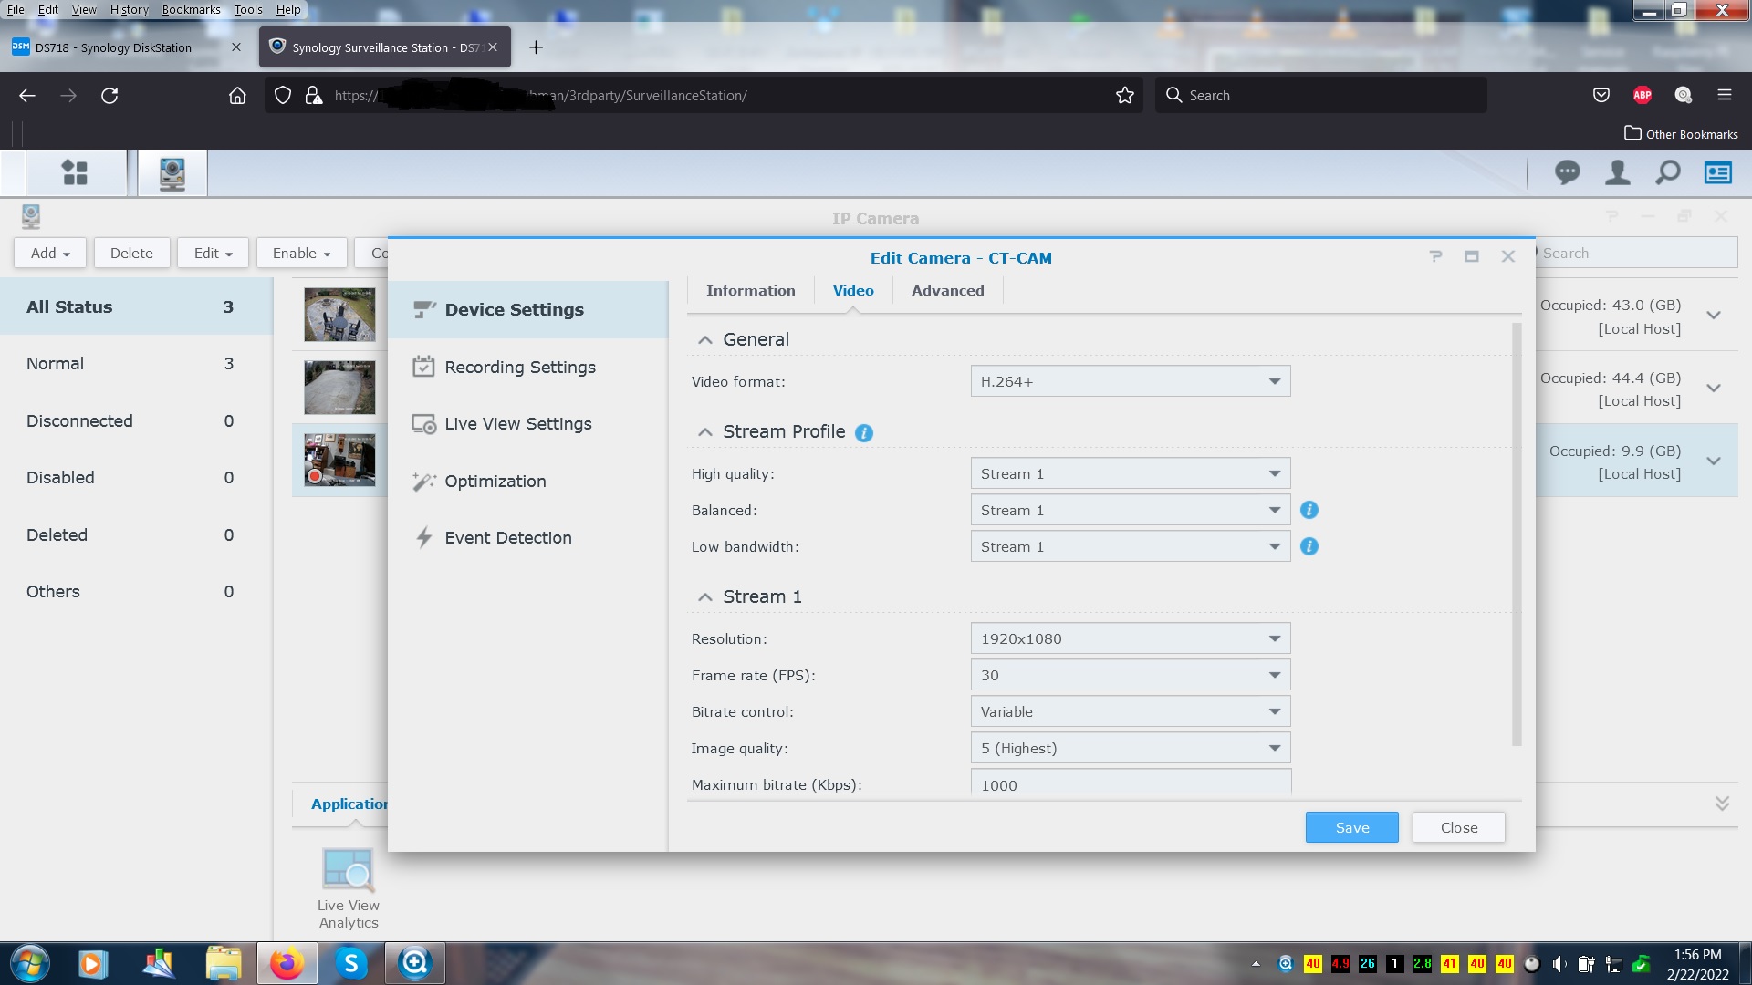
Task: Click the Surveillance Station search magnifier icon
Action: [1667, 172]
